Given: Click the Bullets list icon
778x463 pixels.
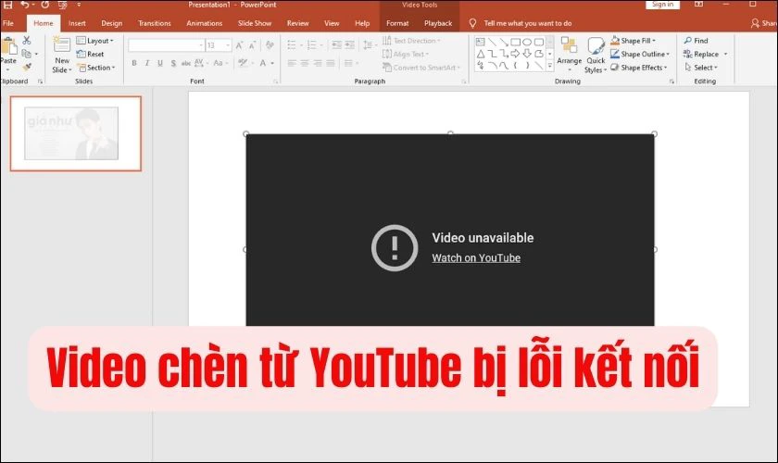Looking at the screenshot, I should (x=292, y=45).
